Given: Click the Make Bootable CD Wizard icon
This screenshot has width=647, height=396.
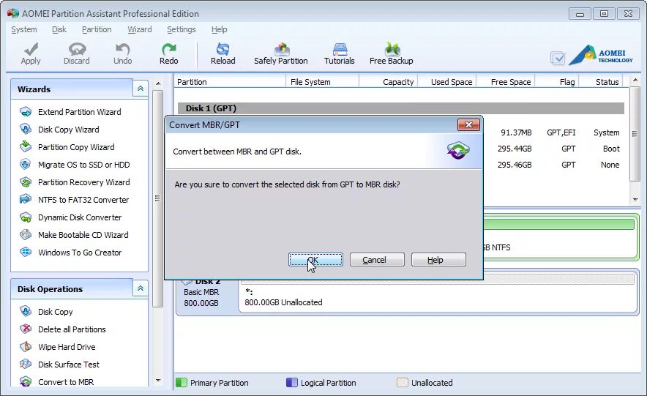Looking at the screenshot, I should coord(26,234).
